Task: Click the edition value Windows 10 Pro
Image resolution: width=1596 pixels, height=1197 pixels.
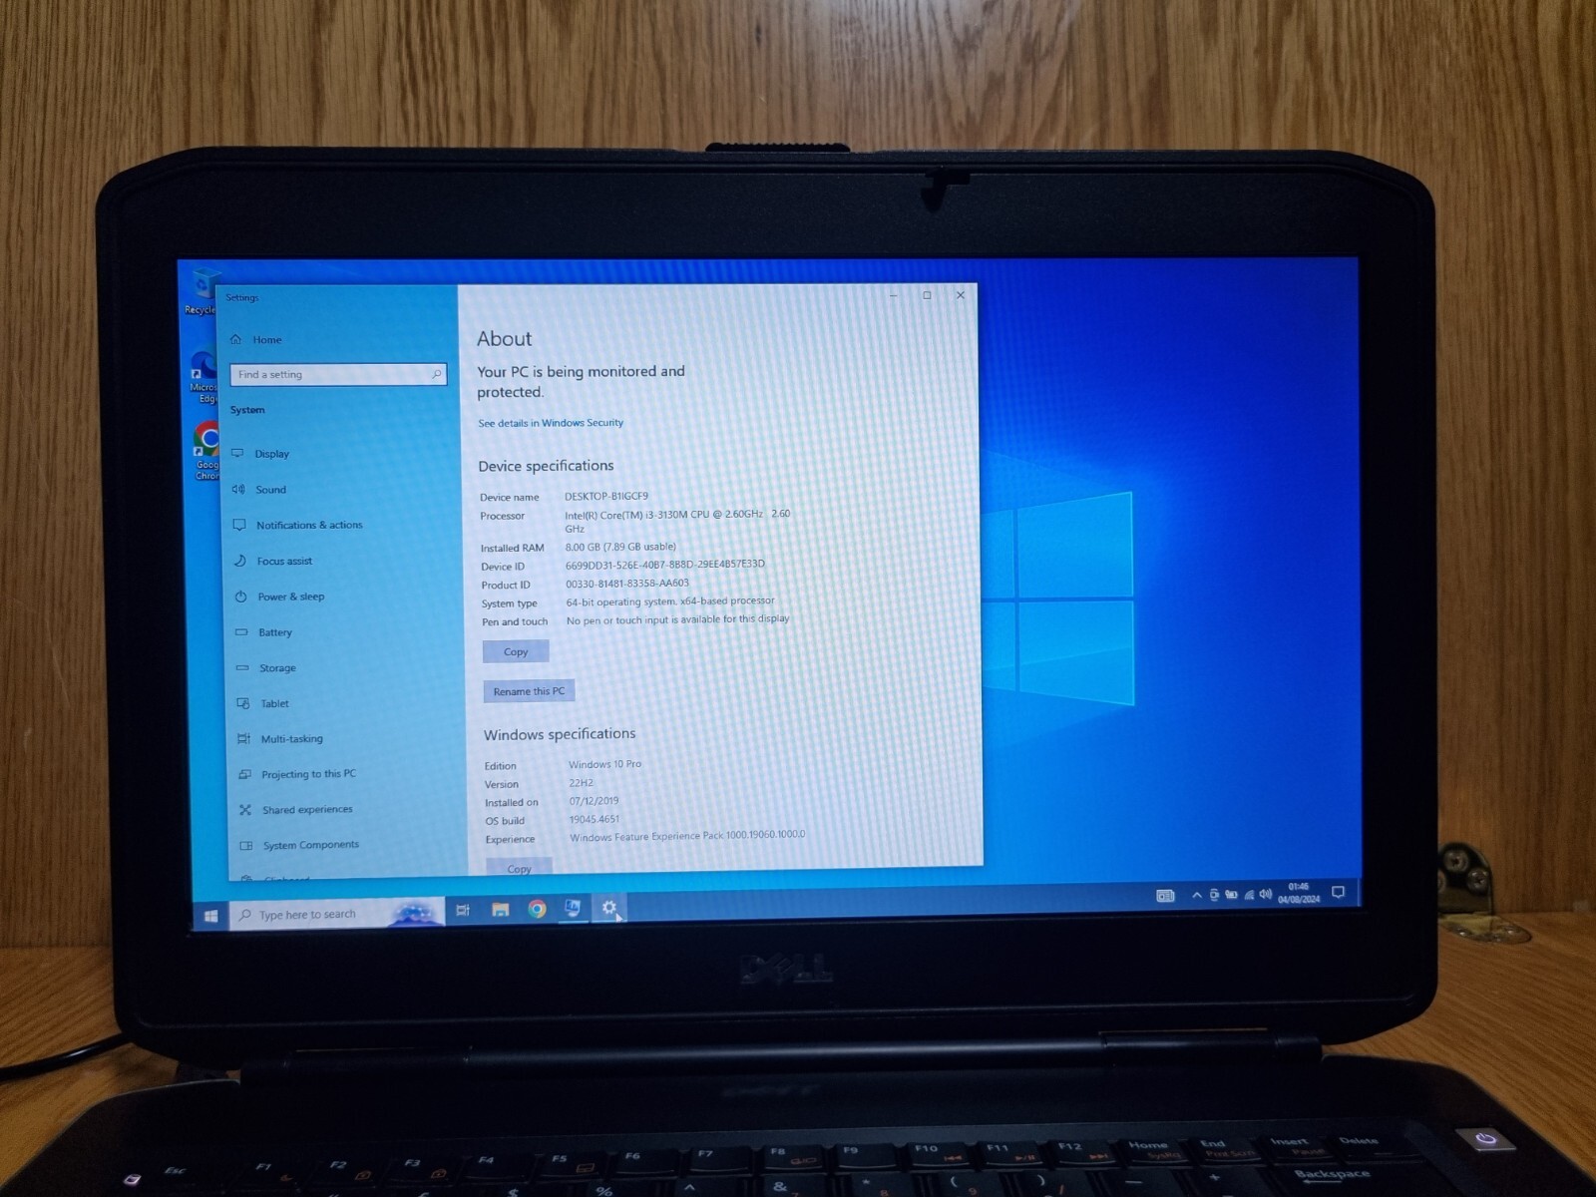Action: pyautogui.click(x=605, y=764)
